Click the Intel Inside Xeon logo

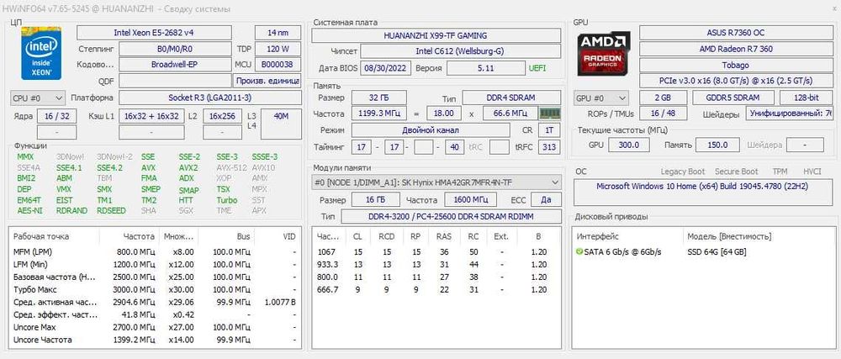pos(40,52)
